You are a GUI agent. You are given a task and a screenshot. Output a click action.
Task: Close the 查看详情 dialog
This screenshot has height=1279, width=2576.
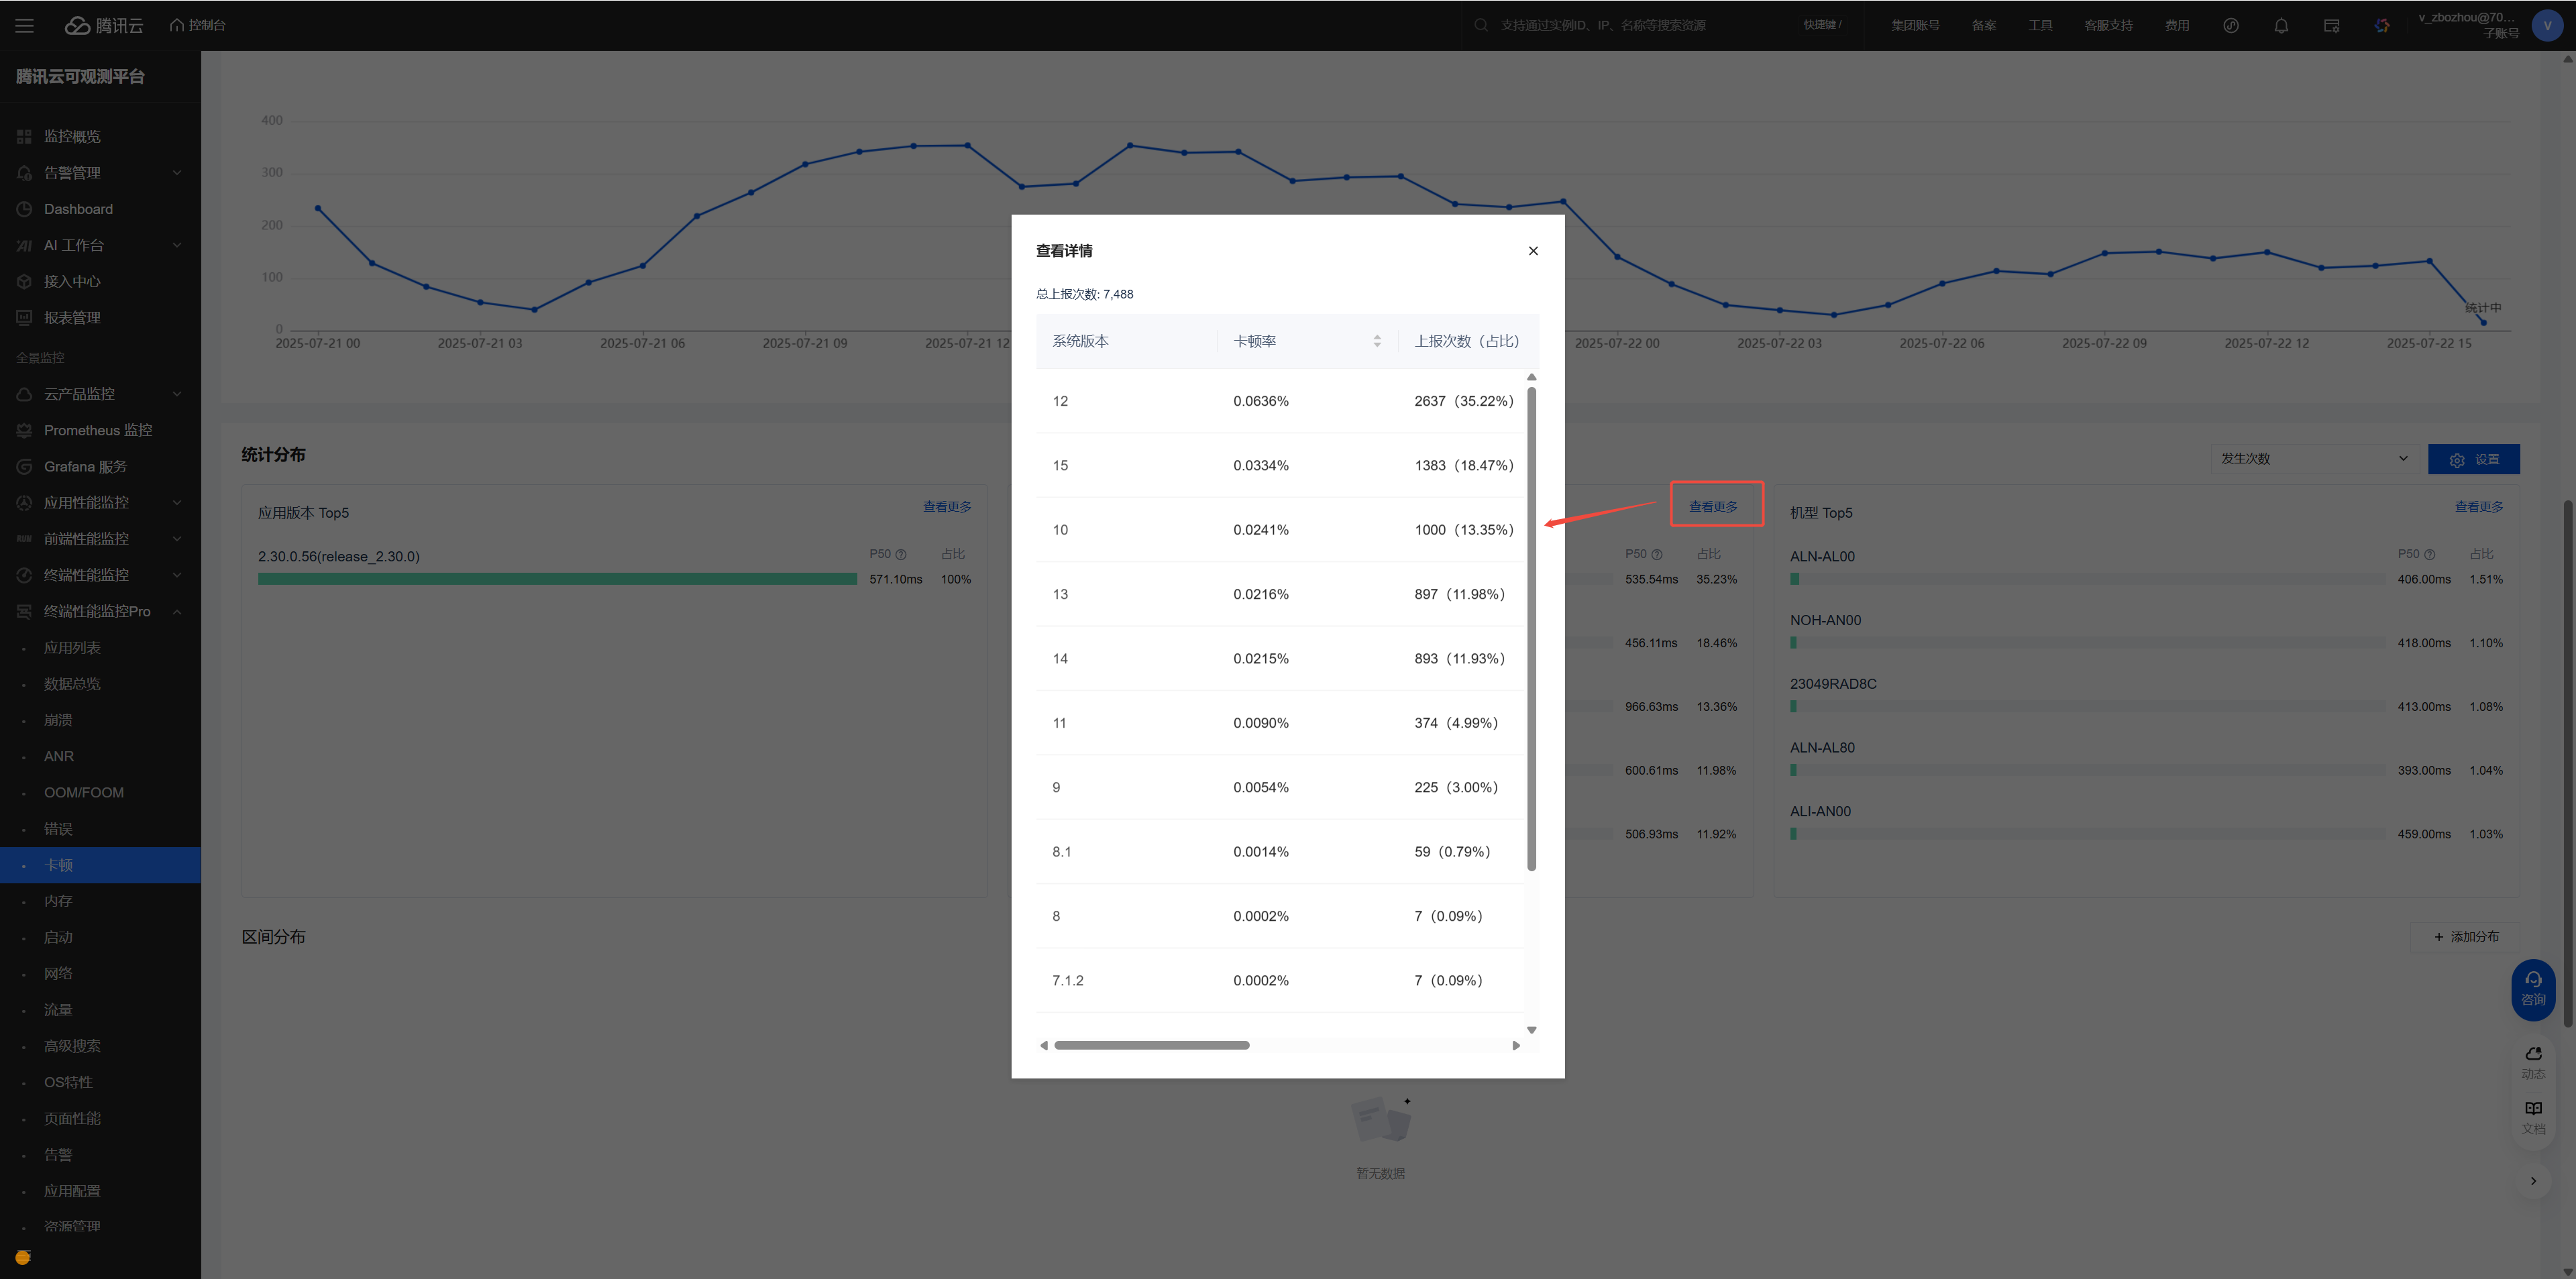pos(1533,251)
